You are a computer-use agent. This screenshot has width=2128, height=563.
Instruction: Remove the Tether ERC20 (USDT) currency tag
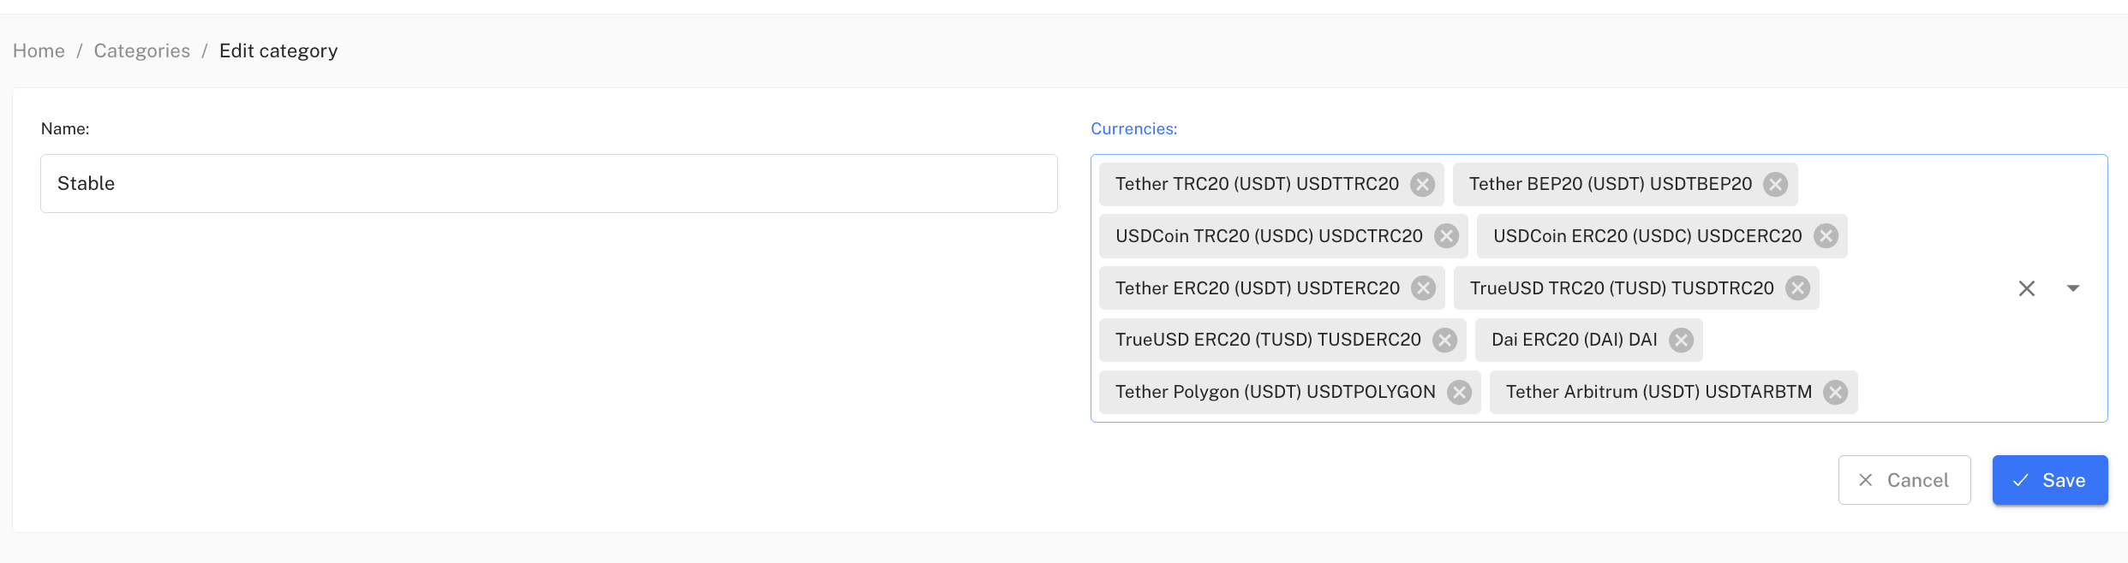tap(1424, 288)
